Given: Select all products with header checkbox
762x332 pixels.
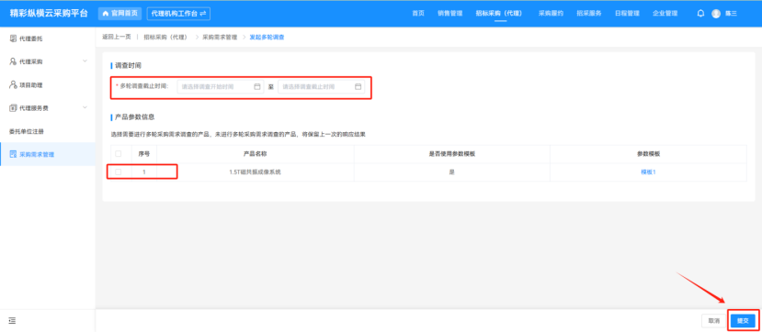Looking at the screenshot, I should pyautogui.click(x=118, y=154).
